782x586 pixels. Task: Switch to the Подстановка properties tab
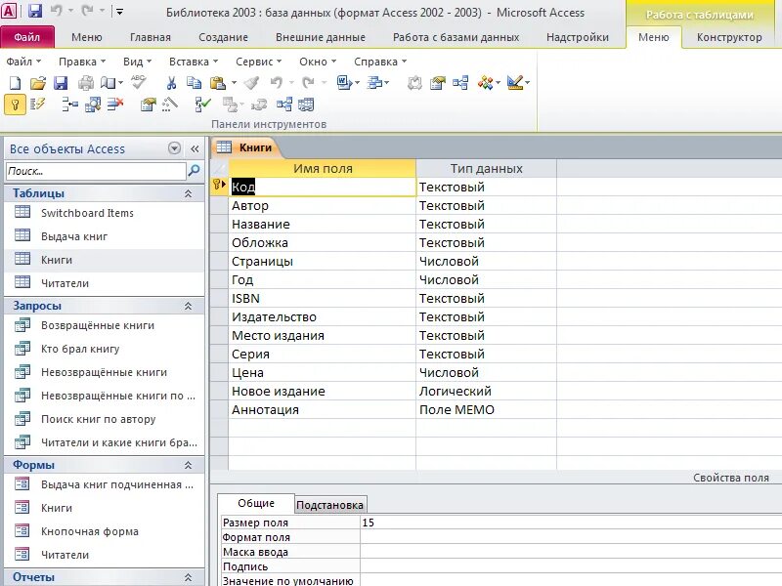coord(329,505)
